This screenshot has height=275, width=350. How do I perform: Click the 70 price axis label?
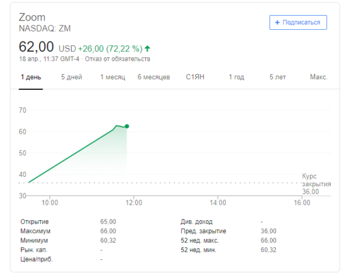point(23,110)
